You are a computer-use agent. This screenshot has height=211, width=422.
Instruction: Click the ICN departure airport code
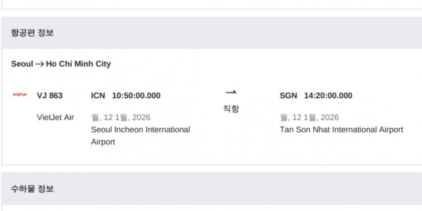[98, 95]
